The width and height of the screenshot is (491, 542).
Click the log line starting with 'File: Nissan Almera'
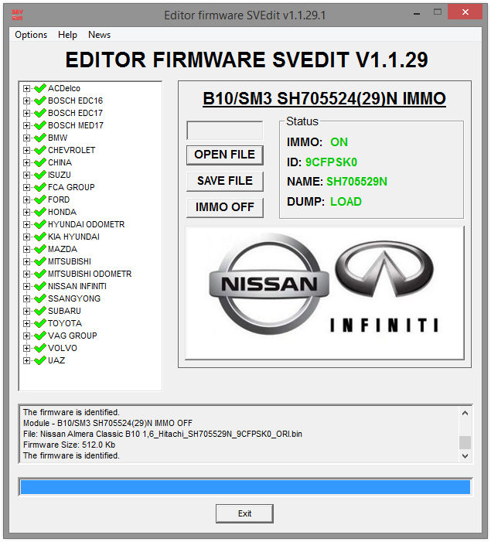click(162, 434)
